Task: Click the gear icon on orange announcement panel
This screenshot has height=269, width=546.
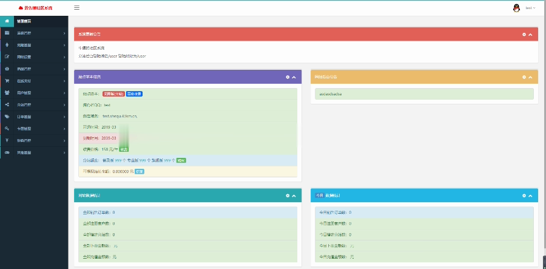Action: 524,77
